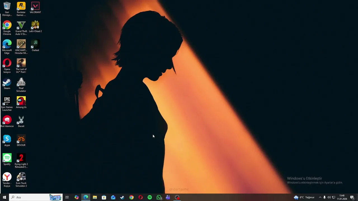Select the Among Us desktop shortcut
This screenshot has height=201, width=358.
(21, 103)
